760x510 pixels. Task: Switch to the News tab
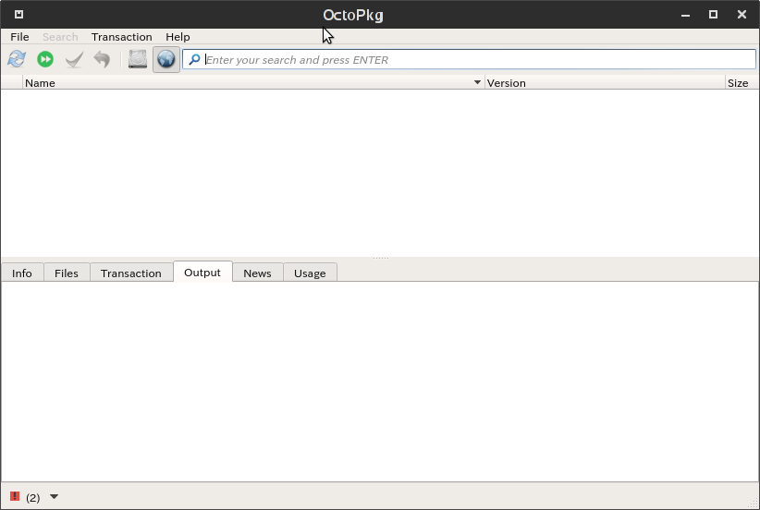tap(257, 273)
